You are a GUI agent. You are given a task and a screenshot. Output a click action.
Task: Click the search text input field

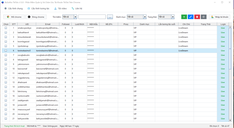[92, 17]
